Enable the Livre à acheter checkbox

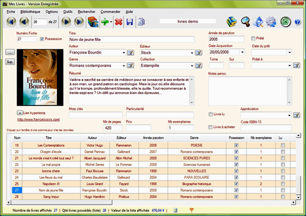[x=210, y=127]
